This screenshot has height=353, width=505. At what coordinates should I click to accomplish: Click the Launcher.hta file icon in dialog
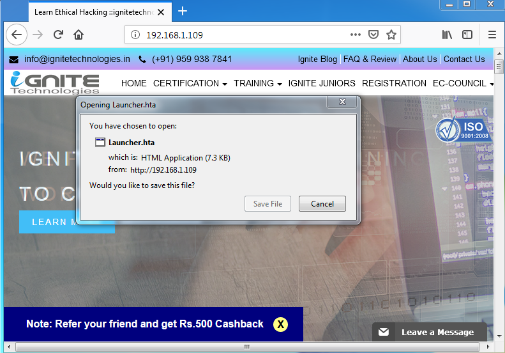100,142
